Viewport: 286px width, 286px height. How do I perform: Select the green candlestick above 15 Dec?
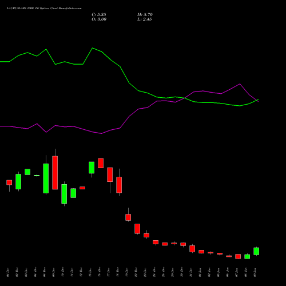(x=92, y=168)
